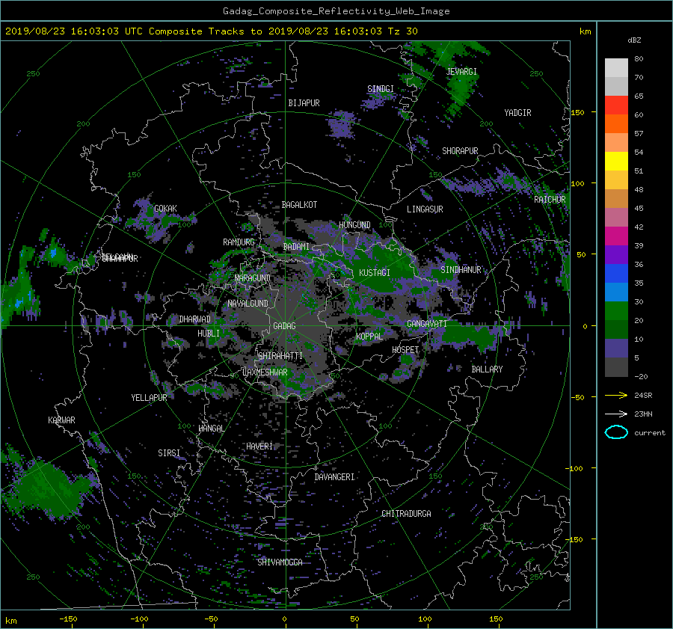Click the RAICHUR city label

[x=550, y=200]
